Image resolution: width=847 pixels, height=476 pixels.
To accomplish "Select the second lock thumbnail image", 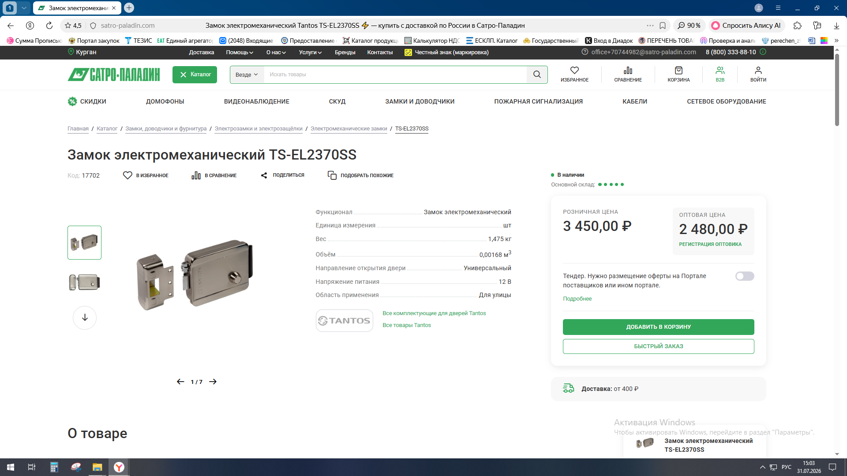I will coord(84,282).
